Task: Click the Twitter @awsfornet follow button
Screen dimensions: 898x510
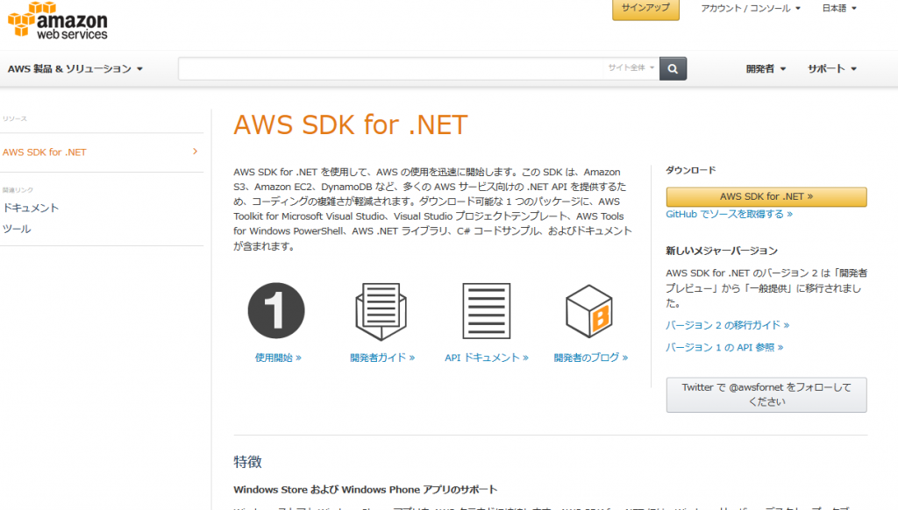Action: coord(766,394)
